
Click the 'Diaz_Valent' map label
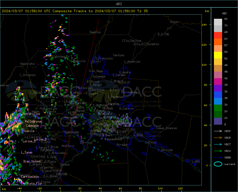point(32,161)
